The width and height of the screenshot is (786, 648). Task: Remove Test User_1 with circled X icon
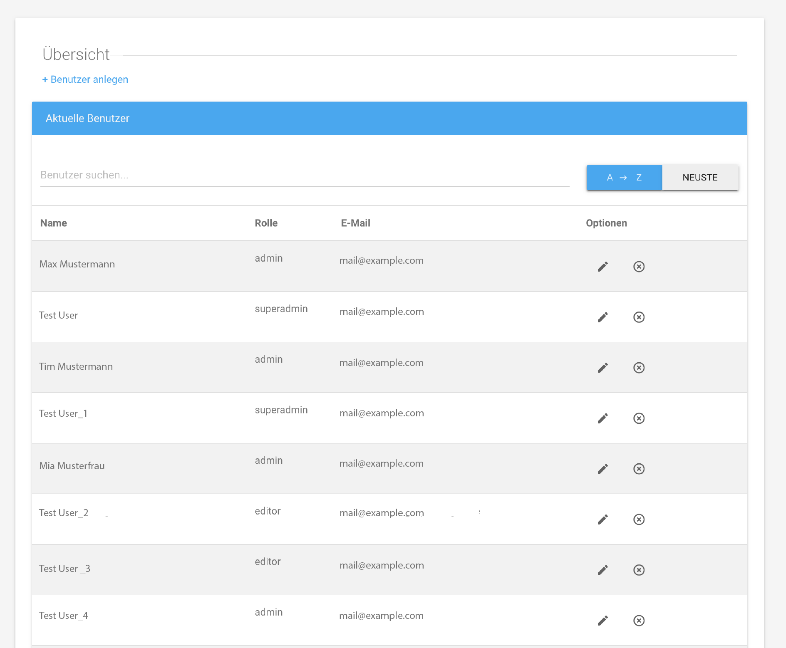point(639,418)
